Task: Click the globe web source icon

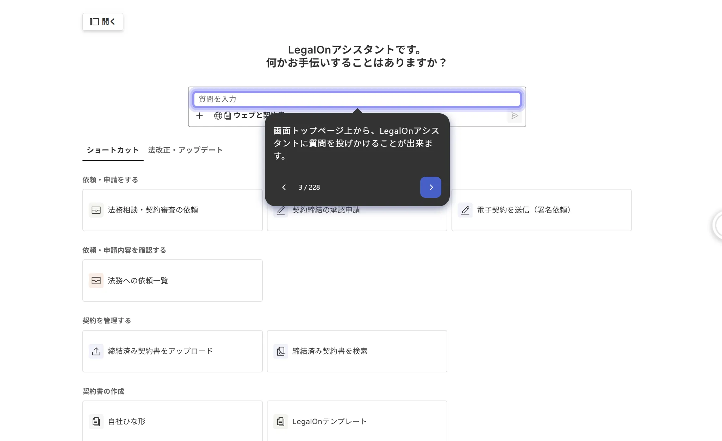Action: [x=218, y=115]
